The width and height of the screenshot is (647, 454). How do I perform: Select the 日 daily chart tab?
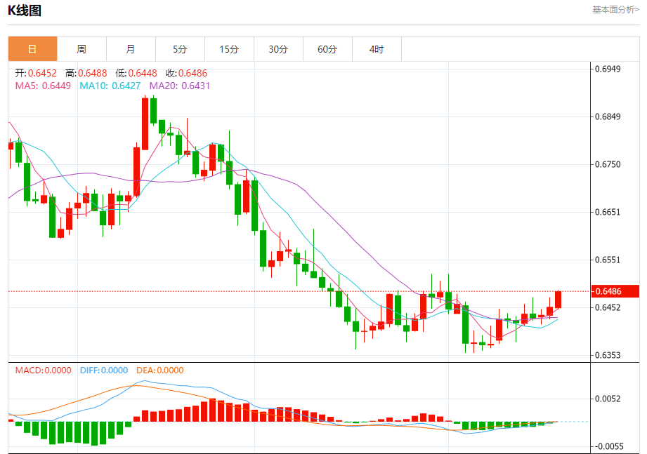click(x=32, y=49)
